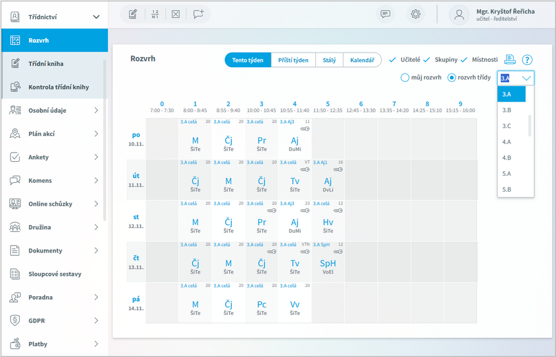Switch to the 'Příští týden' tab
The height and width of the screenshot is (357, 556).
point(293,60)
